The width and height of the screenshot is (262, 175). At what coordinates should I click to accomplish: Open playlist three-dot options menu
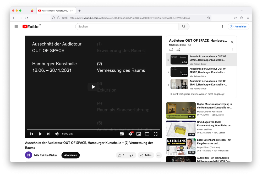232,50
